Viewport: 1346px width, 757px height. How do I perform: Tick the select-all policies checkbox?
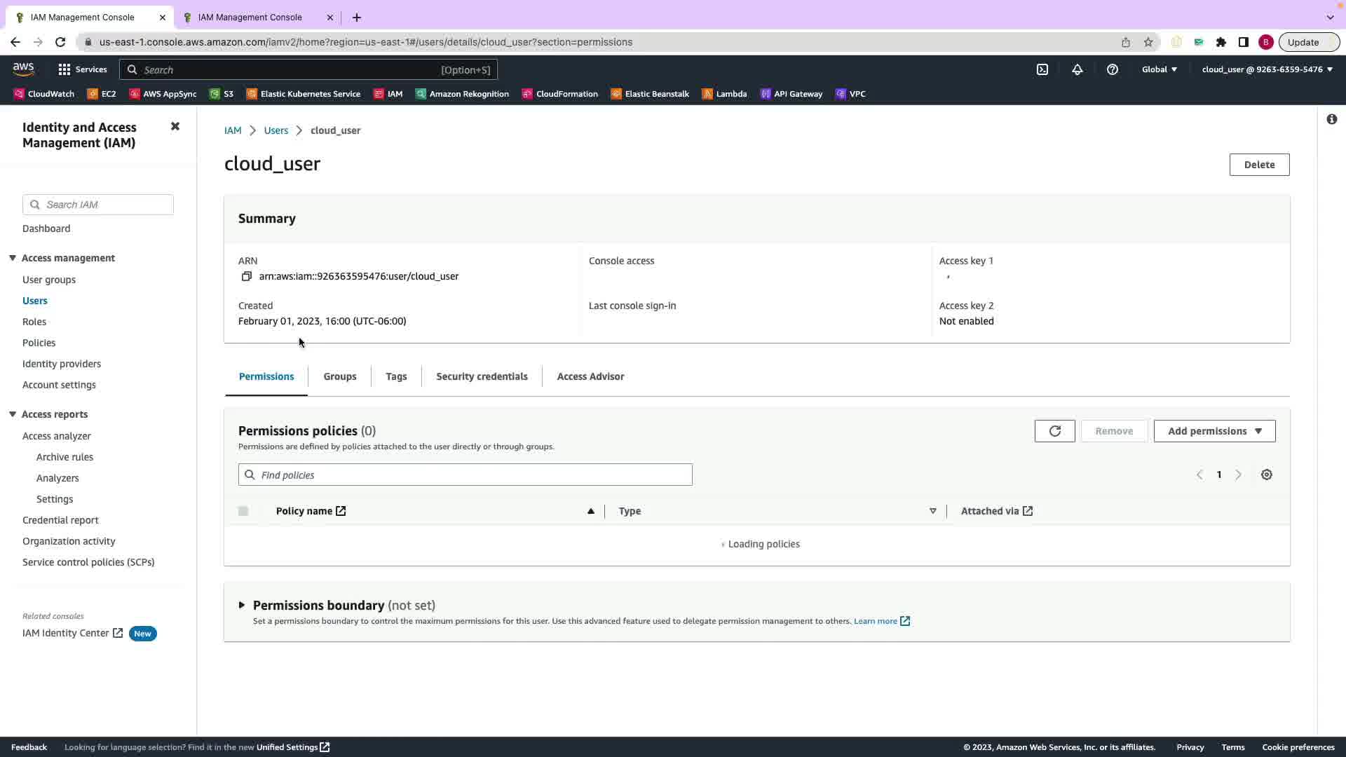click(243, 512)
